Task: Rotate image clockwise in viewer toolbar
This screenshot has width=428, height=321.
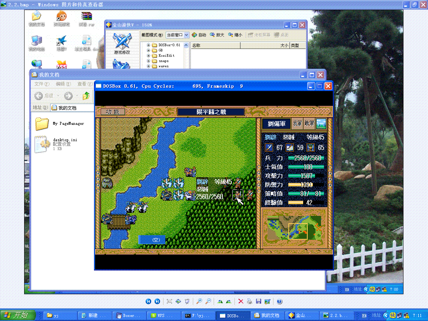Action: point(220,301)
